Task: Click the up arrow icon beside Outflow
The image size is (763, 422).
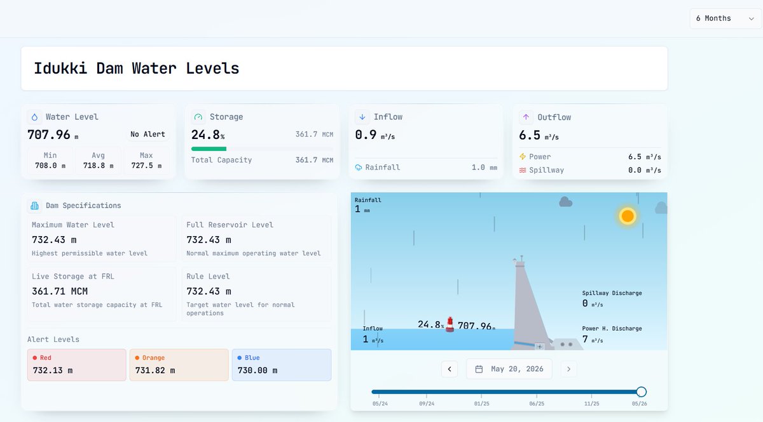Action: pyautogui.click(x=526, y=117)
